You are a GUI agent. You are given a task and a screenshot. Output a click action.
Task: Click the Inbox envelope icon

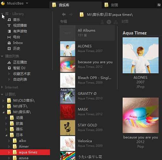point(9,43)
